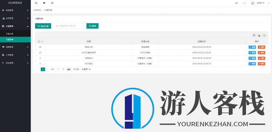This screenshot has height=132, width=272.
Task: Open the admin user dropdown
Action: coord(261,3)
